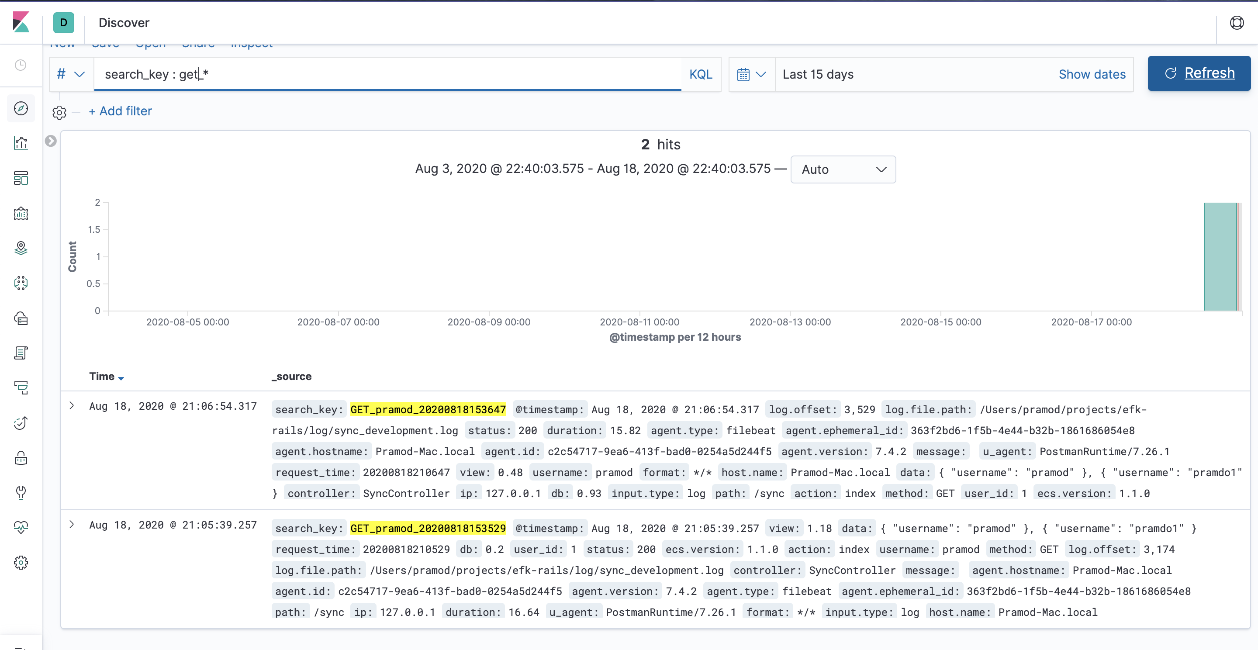Select the Visualize app in the sidebar
1258x650 pixels.
point(21,143)
